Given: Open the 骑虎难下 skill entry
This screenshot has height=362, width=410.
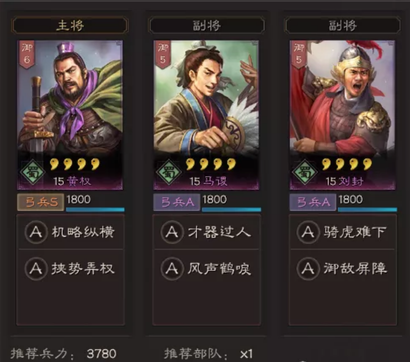Looking at the screenshot, I should pos(343,232).
